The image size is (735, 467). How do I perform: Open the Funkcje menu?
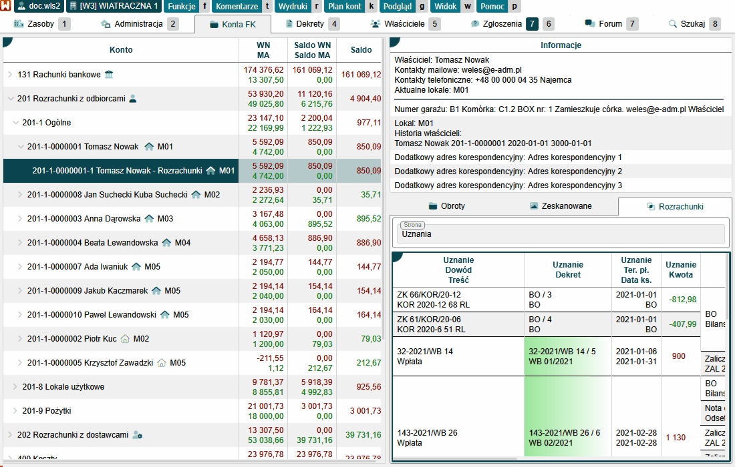[x=182, y=7]
